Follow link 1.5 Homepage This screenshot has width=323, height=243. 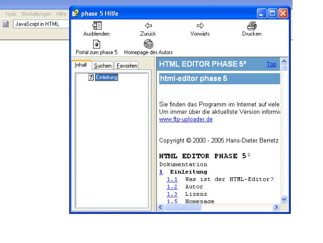pos(172,201)
